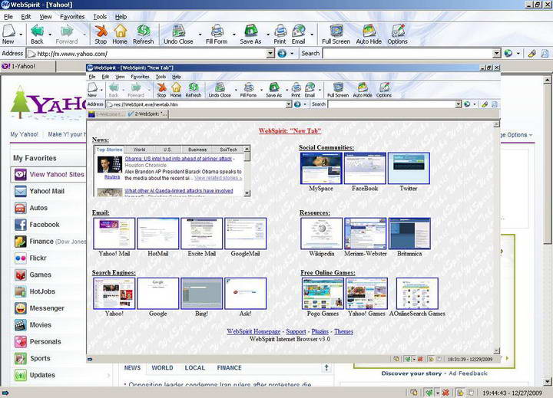Open the LOCAL news tab on Yahoo page
This screenshot has width=553, height=398.
point(194,368)
